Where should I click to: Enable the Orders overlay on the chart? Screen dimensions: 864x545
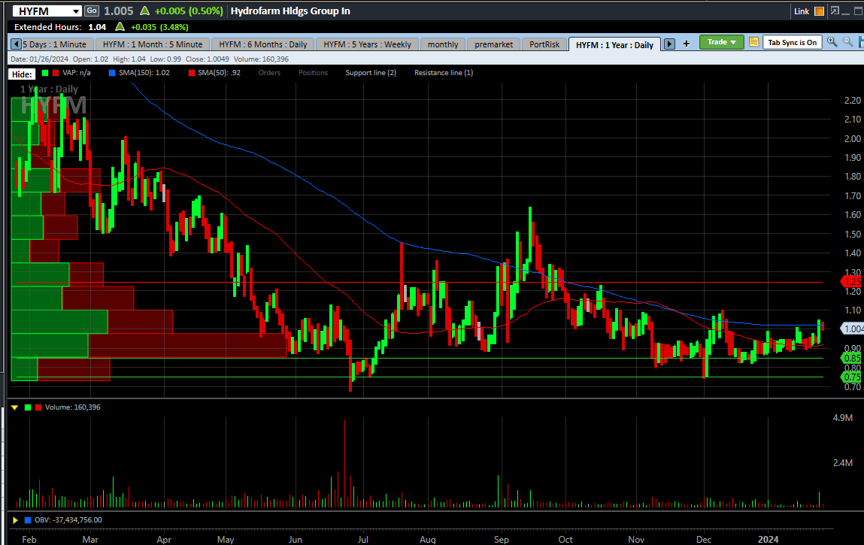(269, 72)
